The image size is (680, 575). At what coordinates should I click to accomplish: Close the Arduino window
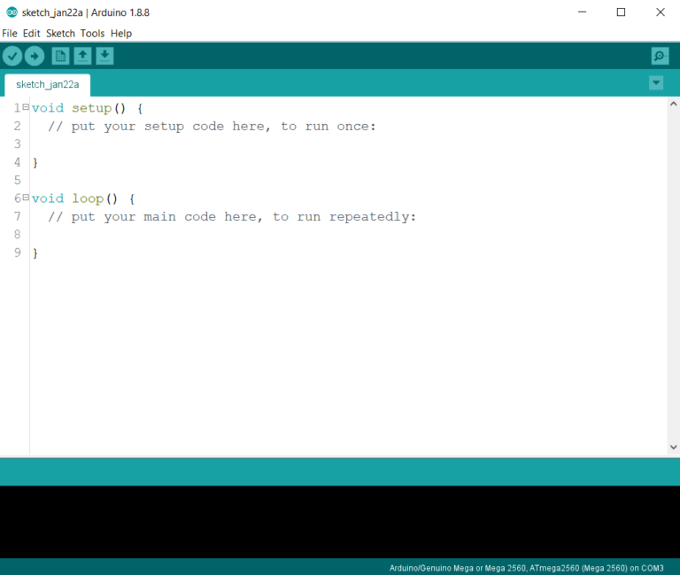coord(660,12)
